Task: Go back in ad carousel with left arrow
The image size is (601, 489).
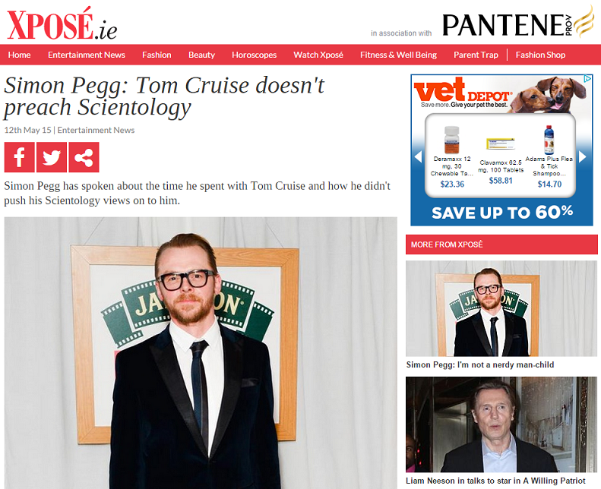Action: (x=418, y=156)
